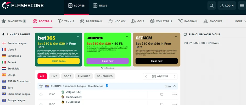Select the Tennis racket sport icon
Viewport: 246px width, 105px height.
click(60, 21)
